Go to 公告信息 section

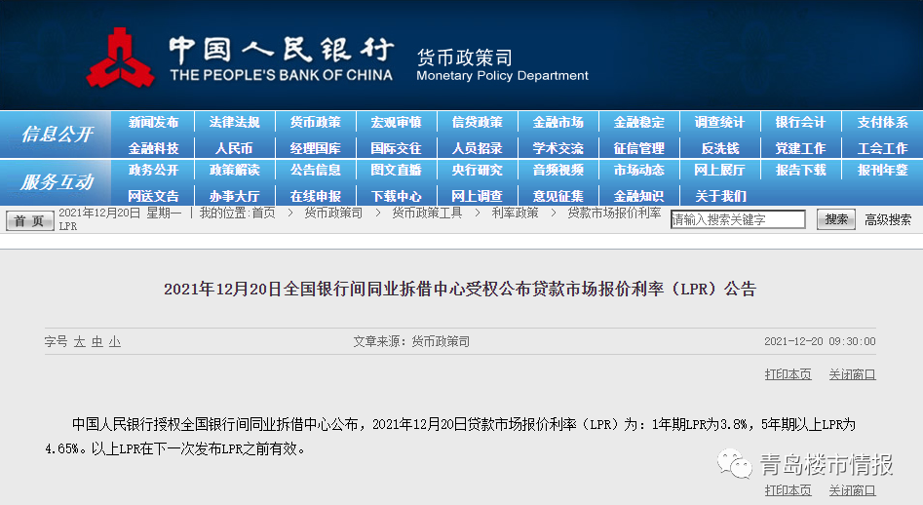(x=316, y=170)
